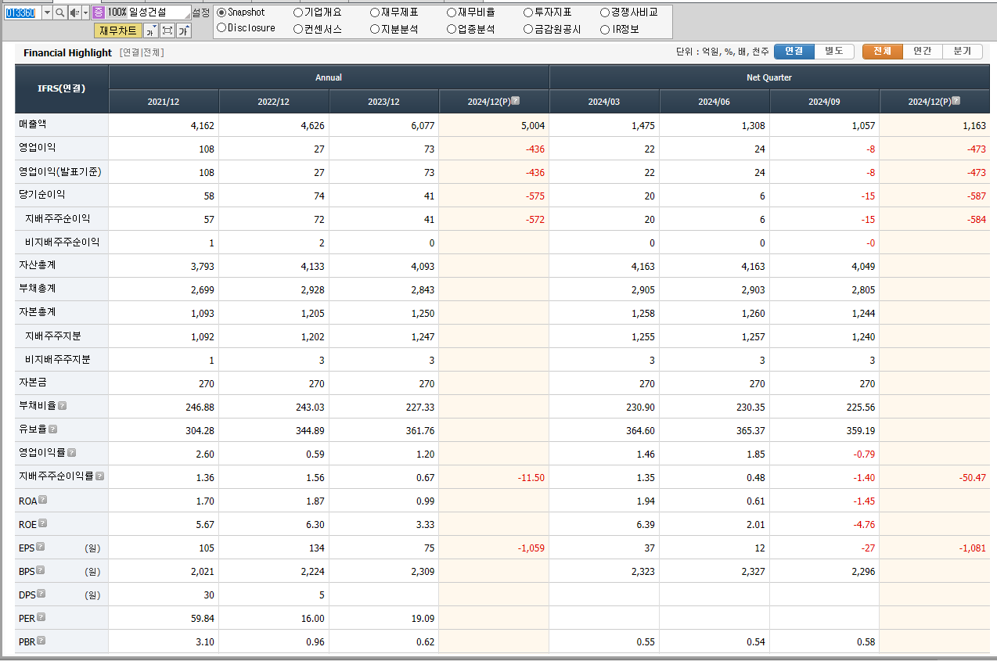Screen dimensions: 997x661
Task: Switch to 분기 quarterly tab
Action: [963, 52]
